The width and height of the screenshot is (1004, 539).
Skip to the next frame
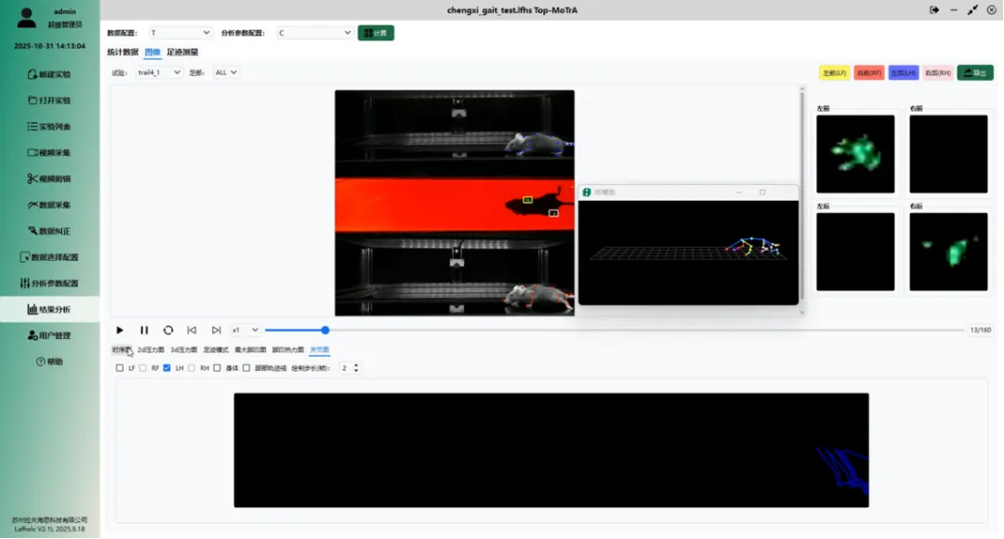tap(217, 330)
